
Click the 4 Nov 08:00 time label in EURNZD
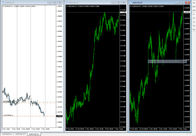(x=26, y=129)
